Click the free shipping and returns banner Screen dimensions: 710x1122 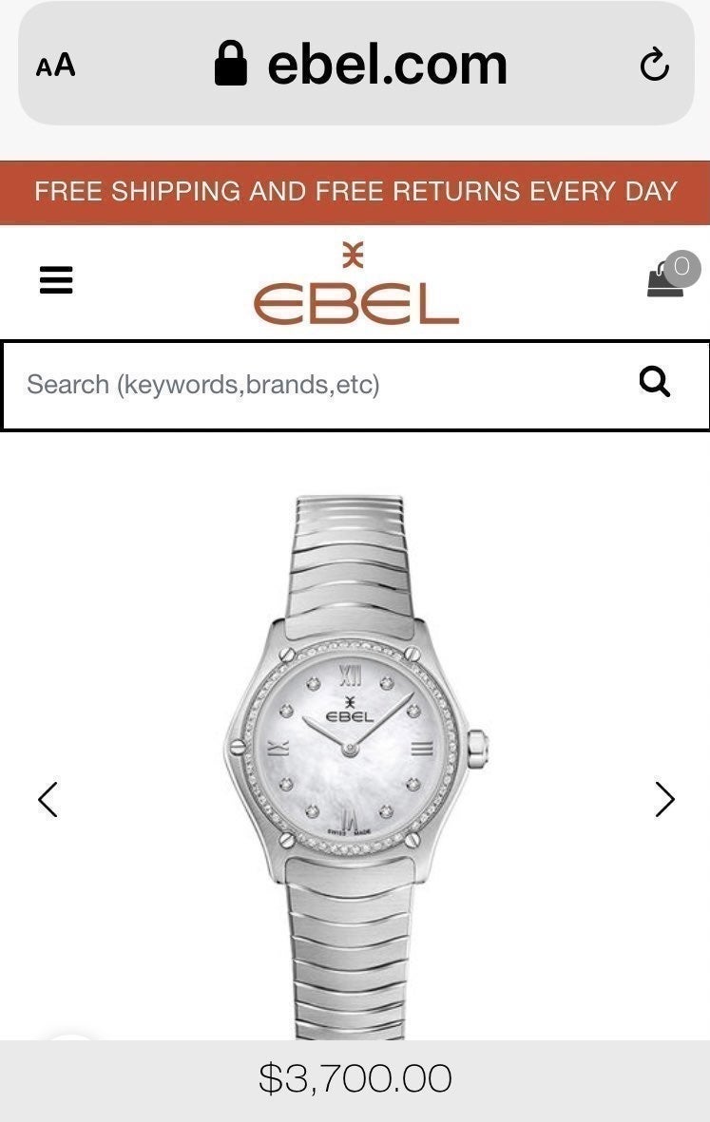355,192
